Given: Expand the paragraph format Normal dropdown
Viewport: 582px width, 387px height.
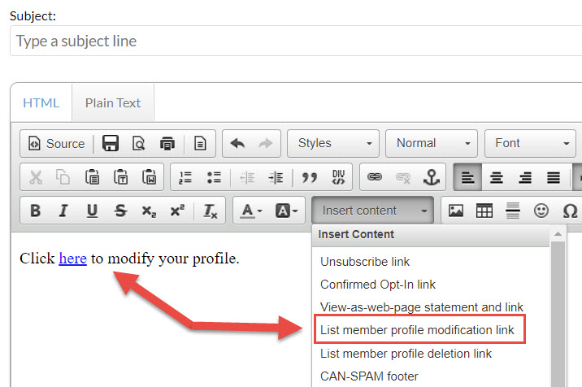Looking at the screenshot, I should coord(431,143).
